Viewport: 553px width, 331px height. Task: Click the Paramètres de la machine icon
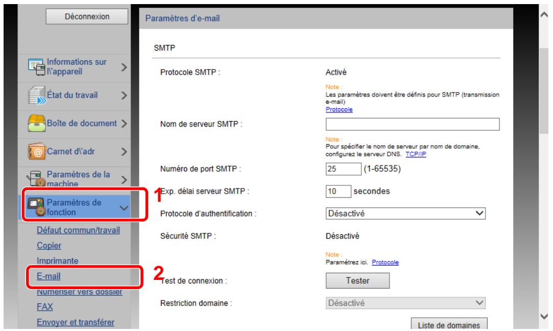(36, 179)
